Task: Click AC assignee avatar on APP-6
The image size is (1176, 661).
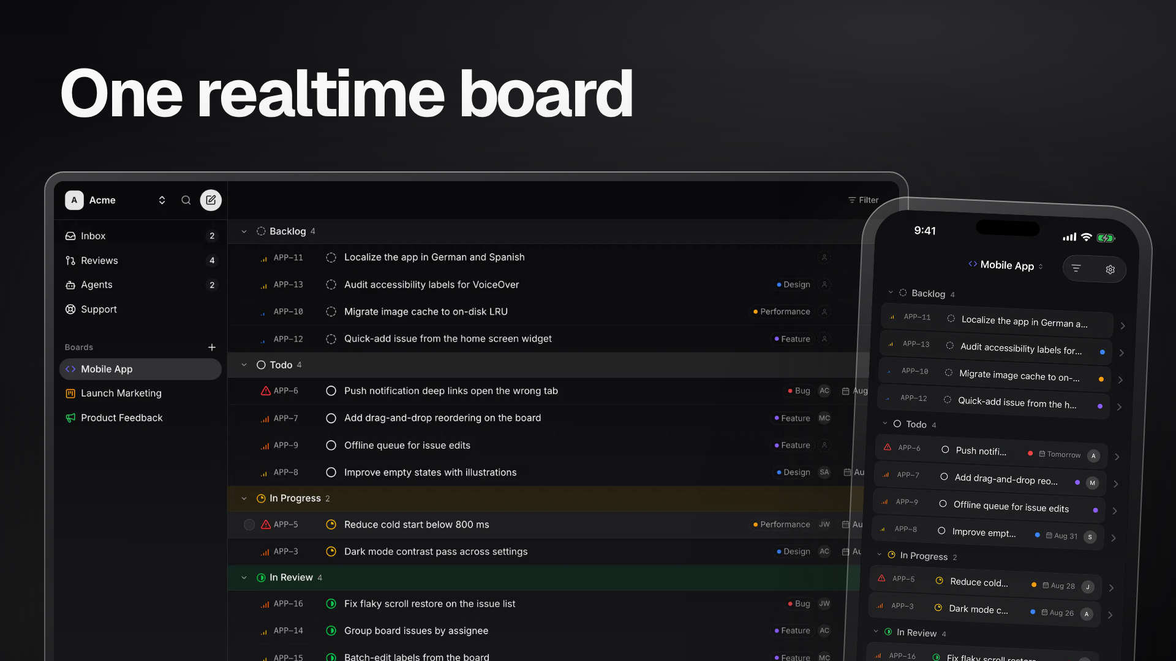Action: [x=824, y=390]
